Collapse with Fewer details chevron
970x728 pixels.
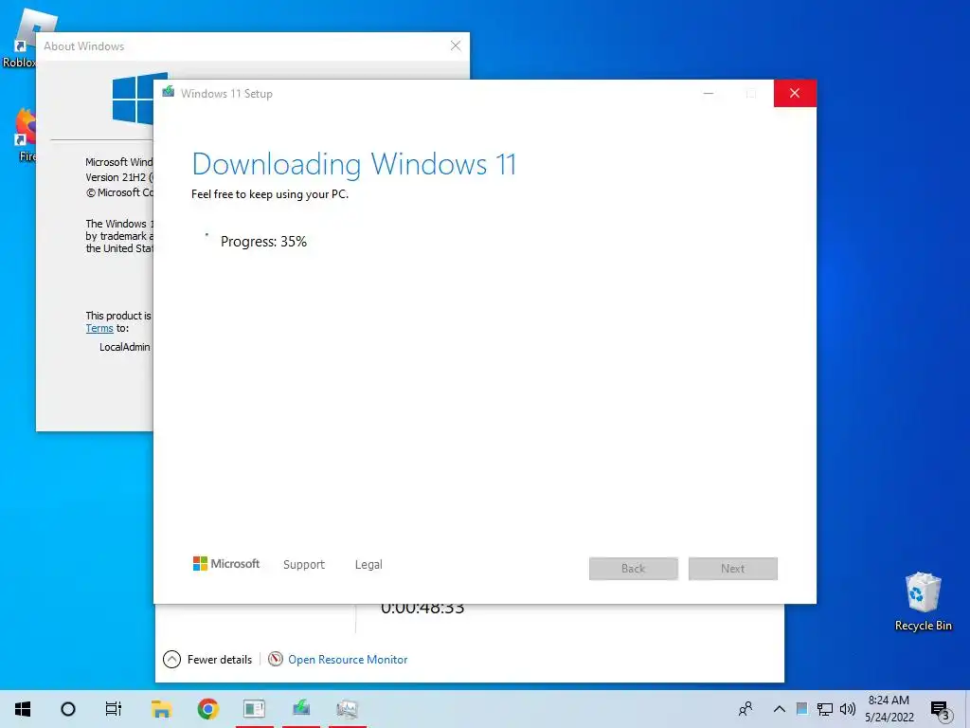coord(172,660)
